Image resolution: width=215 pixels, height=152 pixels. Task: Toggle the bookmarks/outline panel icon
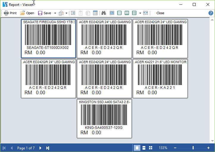[x=73, y=13]
